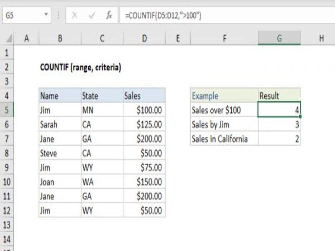Select row 5 header
335x251 pixels.
7,110
